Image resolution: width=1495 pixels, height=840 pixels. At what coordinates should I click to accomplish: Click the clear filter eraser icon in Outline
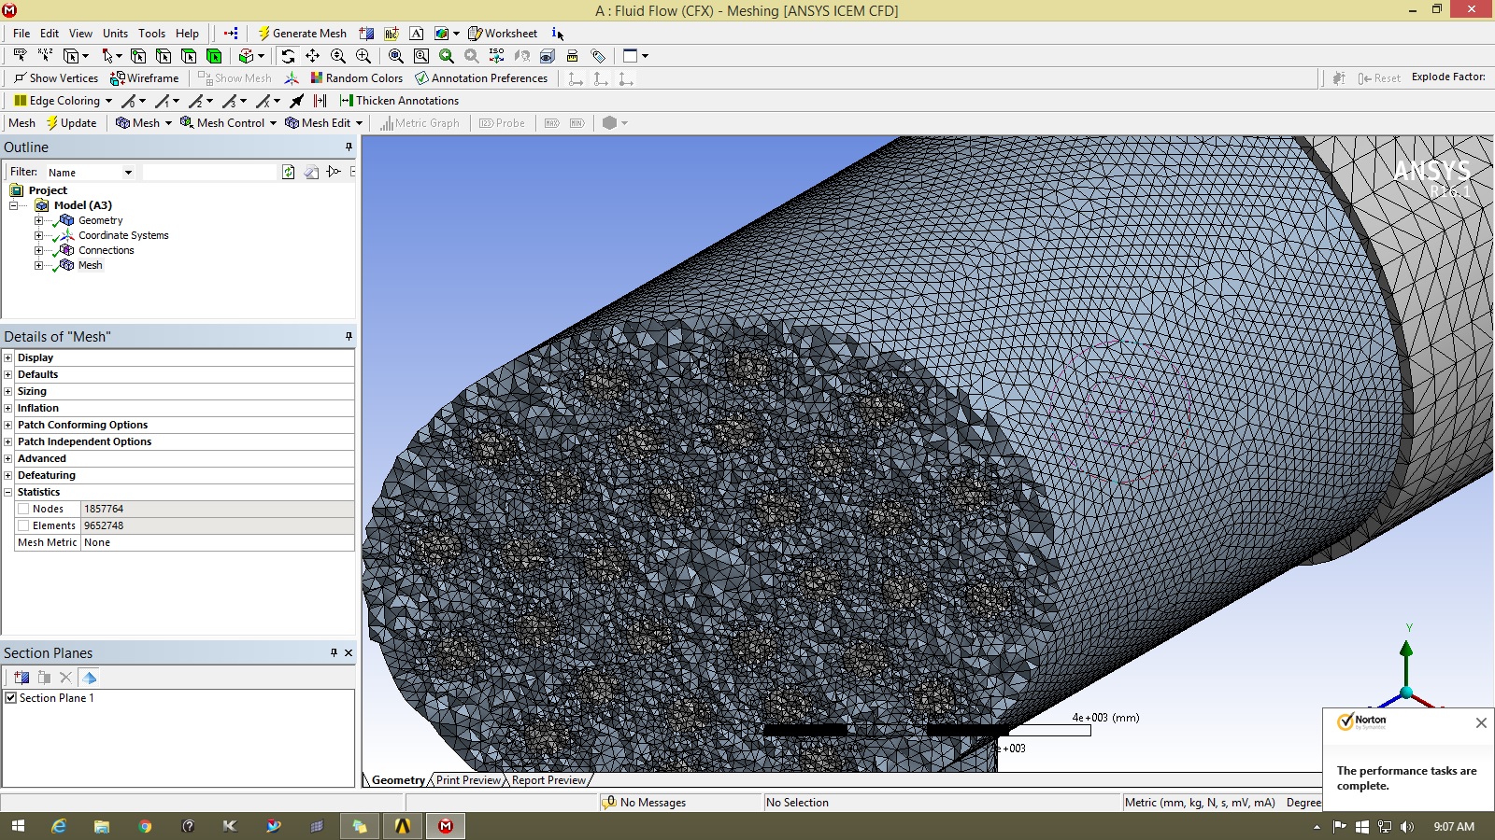311,172
